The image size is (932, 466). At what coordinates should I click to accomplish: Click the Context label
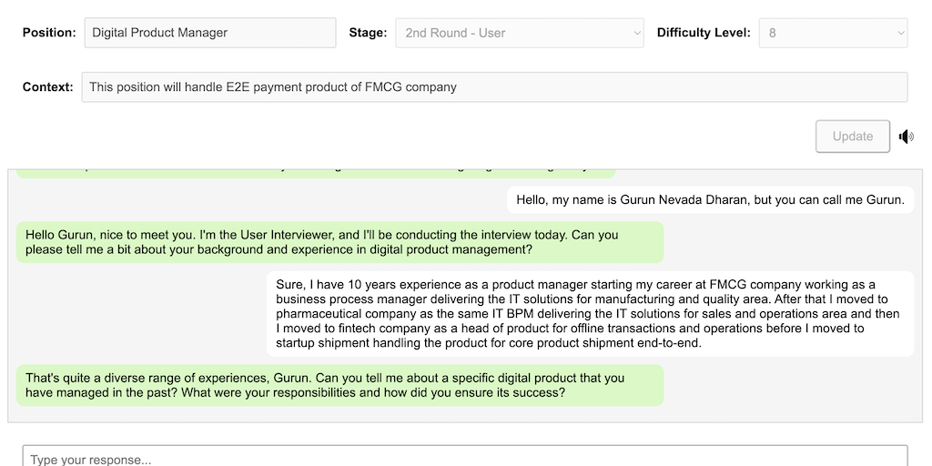48,87
